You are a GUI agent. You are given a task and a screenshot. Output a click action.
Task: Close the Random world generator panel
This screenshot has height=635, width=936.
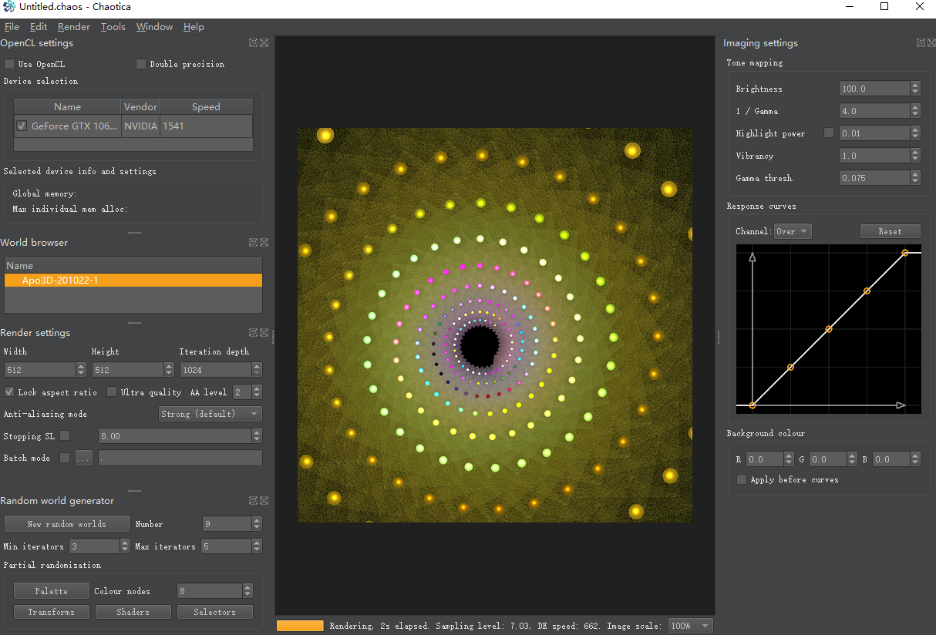click(x=264, y=501)
